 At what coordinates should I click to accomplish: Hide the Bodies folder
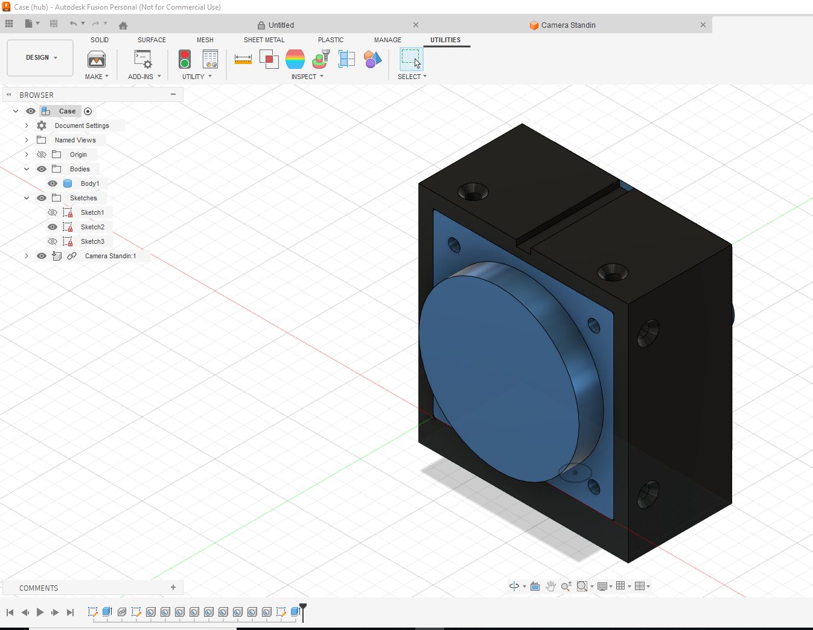[x=42, y=169]
